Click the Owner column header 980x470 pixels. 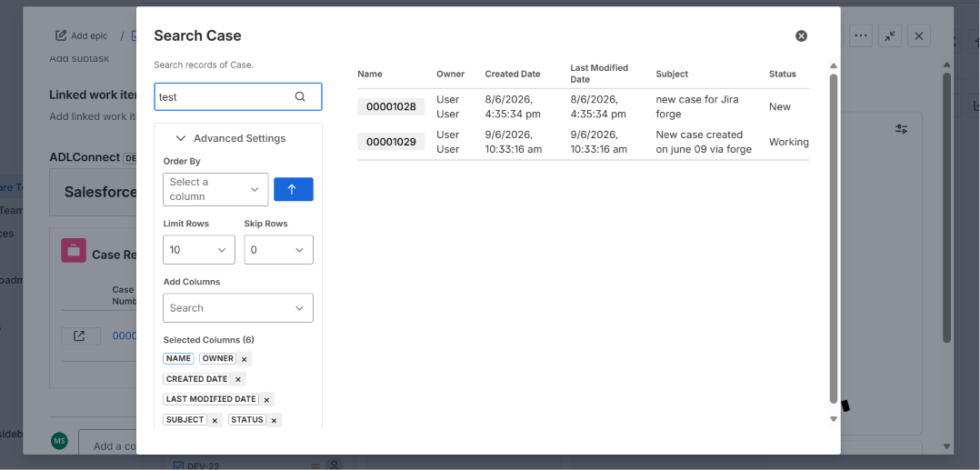[451, 74]
